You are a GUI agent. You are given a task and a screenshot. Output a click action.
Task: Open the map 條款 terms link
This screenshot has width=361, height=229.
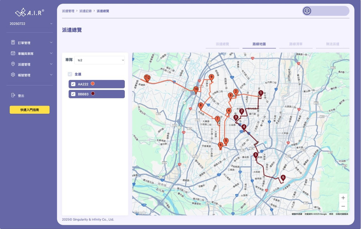[331, 214]
